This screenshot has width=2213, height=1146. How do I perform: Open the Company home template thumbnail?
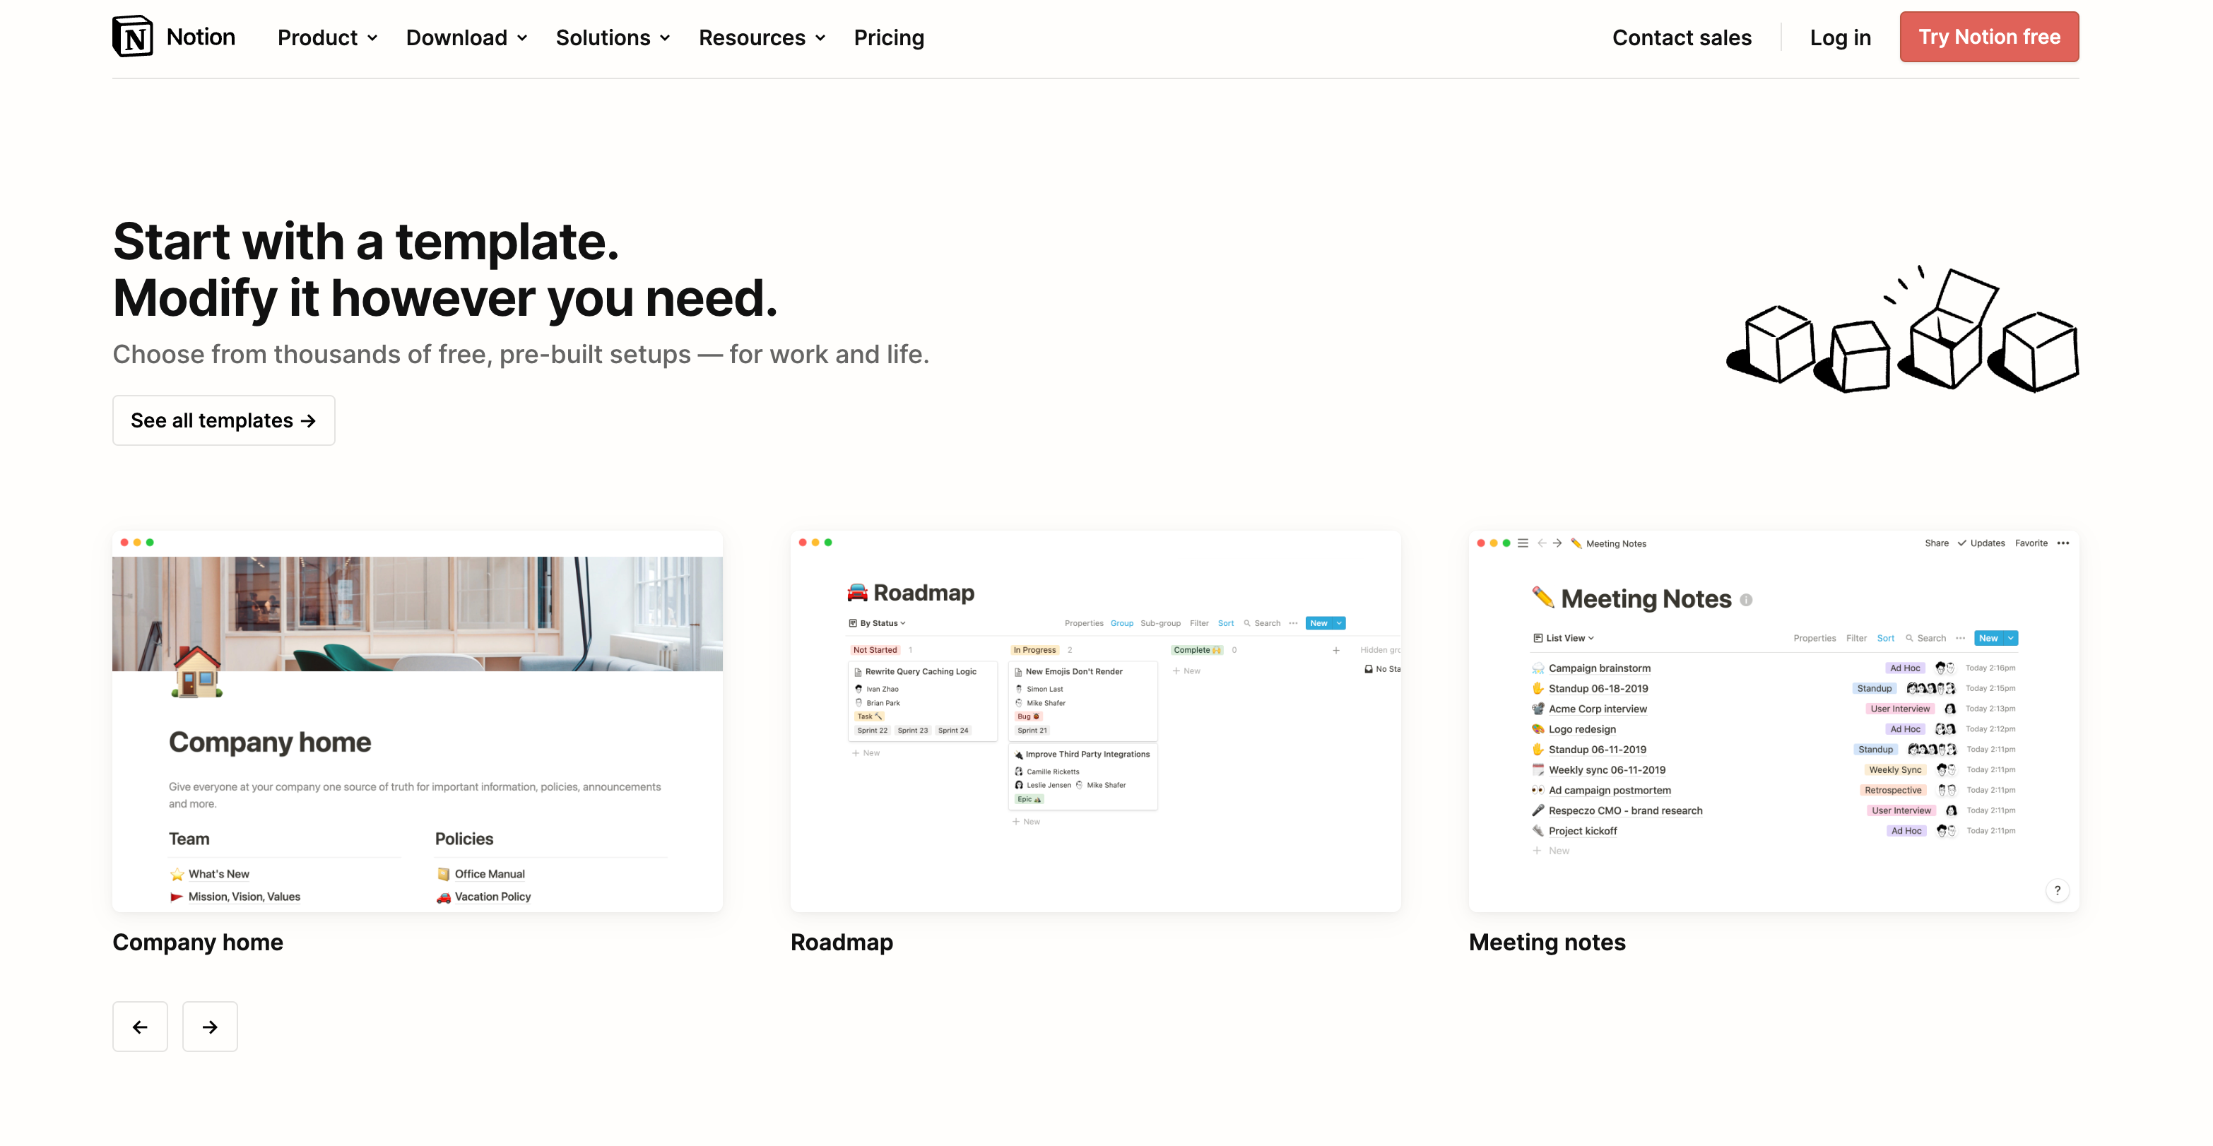pos(418,721)
